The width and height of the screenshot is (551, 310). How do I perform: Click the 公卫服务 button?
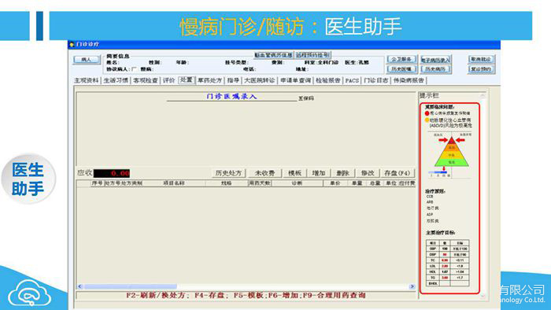401,59
